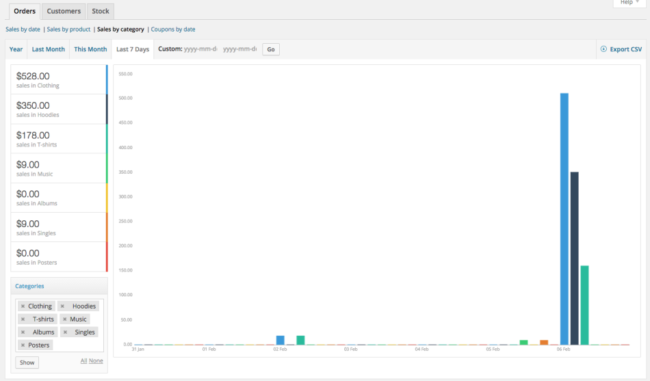Open the Sales by product report
This screenshot has width=650, height=381.
(x=68, y=29)
